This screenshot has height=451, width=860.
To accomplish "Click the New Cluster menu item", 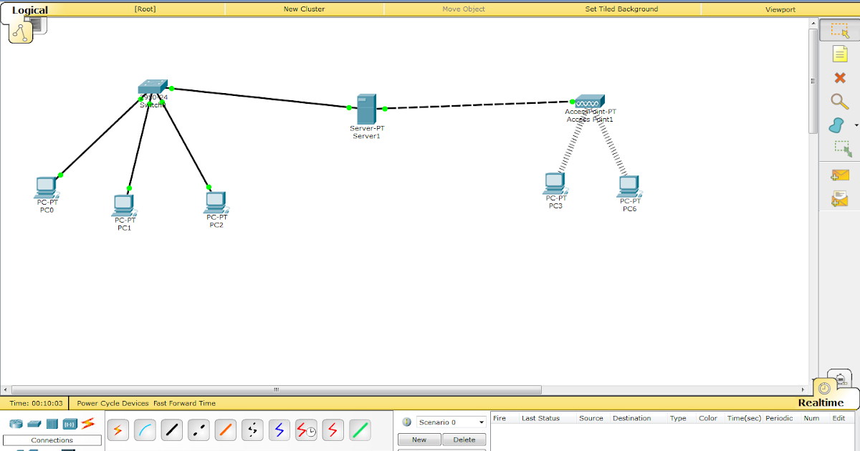I will [x=304, y=9].
